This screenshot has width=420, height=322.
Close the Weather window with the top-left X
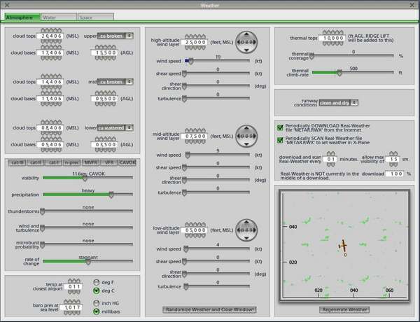pyautogui.click(x=7, y=5)
